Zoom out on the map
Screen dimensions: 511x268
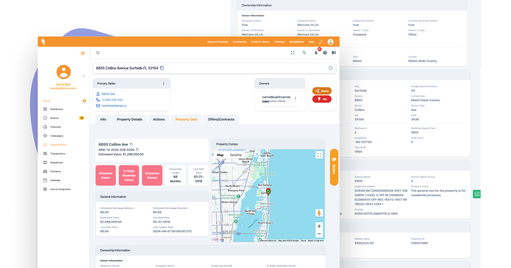pos(319,234)
